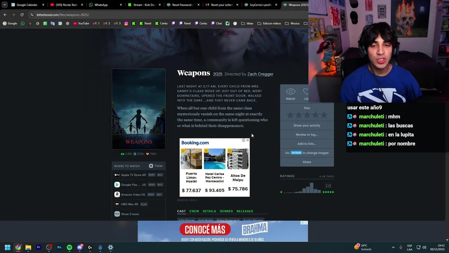Play the Weapons trailer
Viewport: 449px width, 253px height.
point(156,166)
